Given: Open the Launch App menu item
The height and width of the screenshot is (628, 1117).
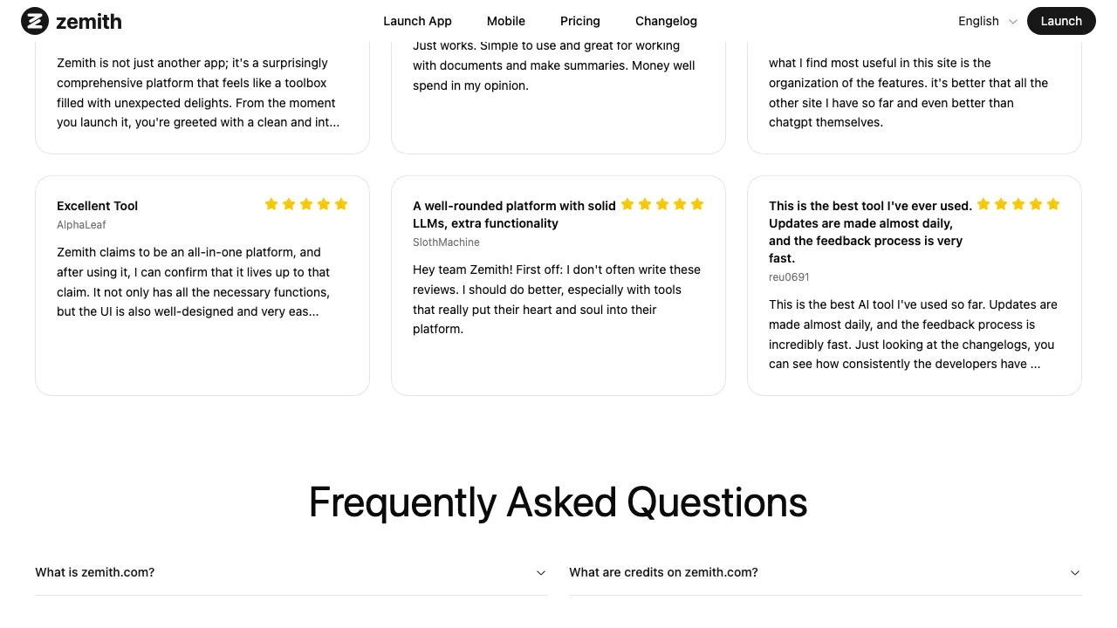Looking at the screenshot, I should [x=417, y=21].
